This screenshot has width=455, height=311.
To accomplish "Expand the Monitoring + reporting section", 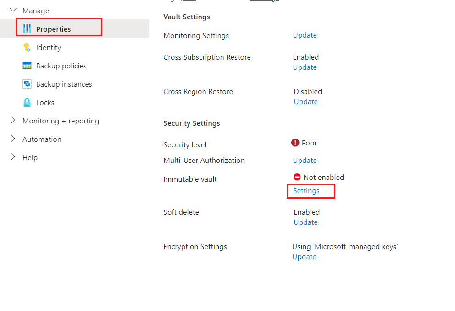I will pyautogui.click(x=13, y=121).
